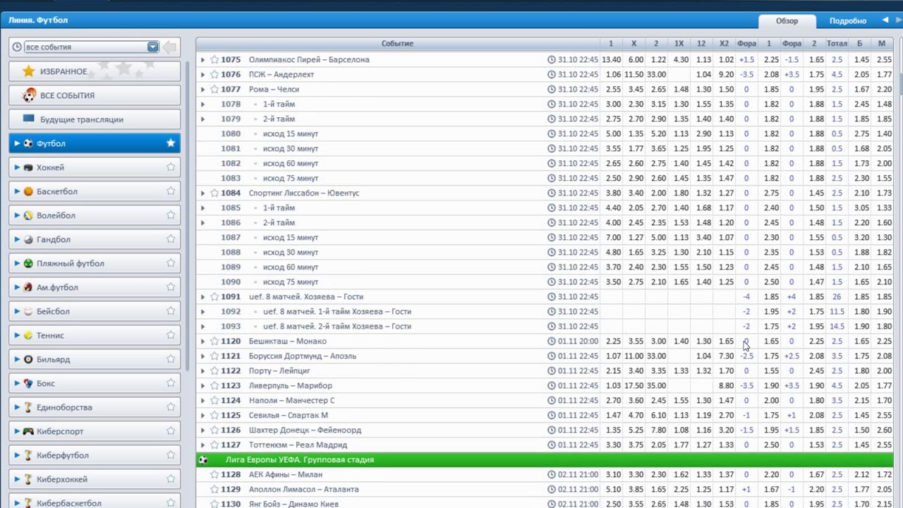Toggle favorite star for Олимпиакос Пирей – Барселона
Image resolution: width=903 pixels, height=508 pixels.
click(214, 59)
